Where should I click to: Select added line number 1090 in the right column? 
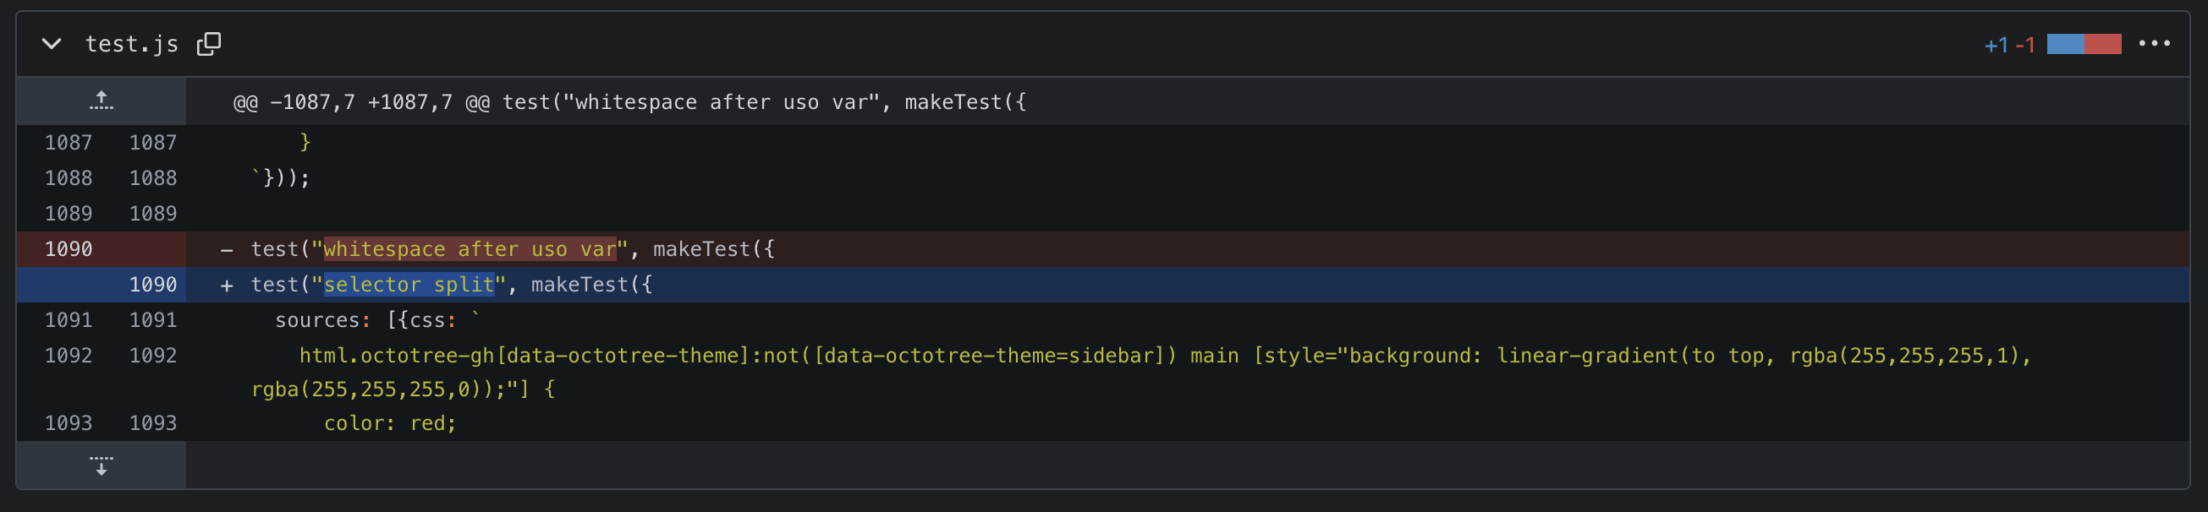[152, 284]
